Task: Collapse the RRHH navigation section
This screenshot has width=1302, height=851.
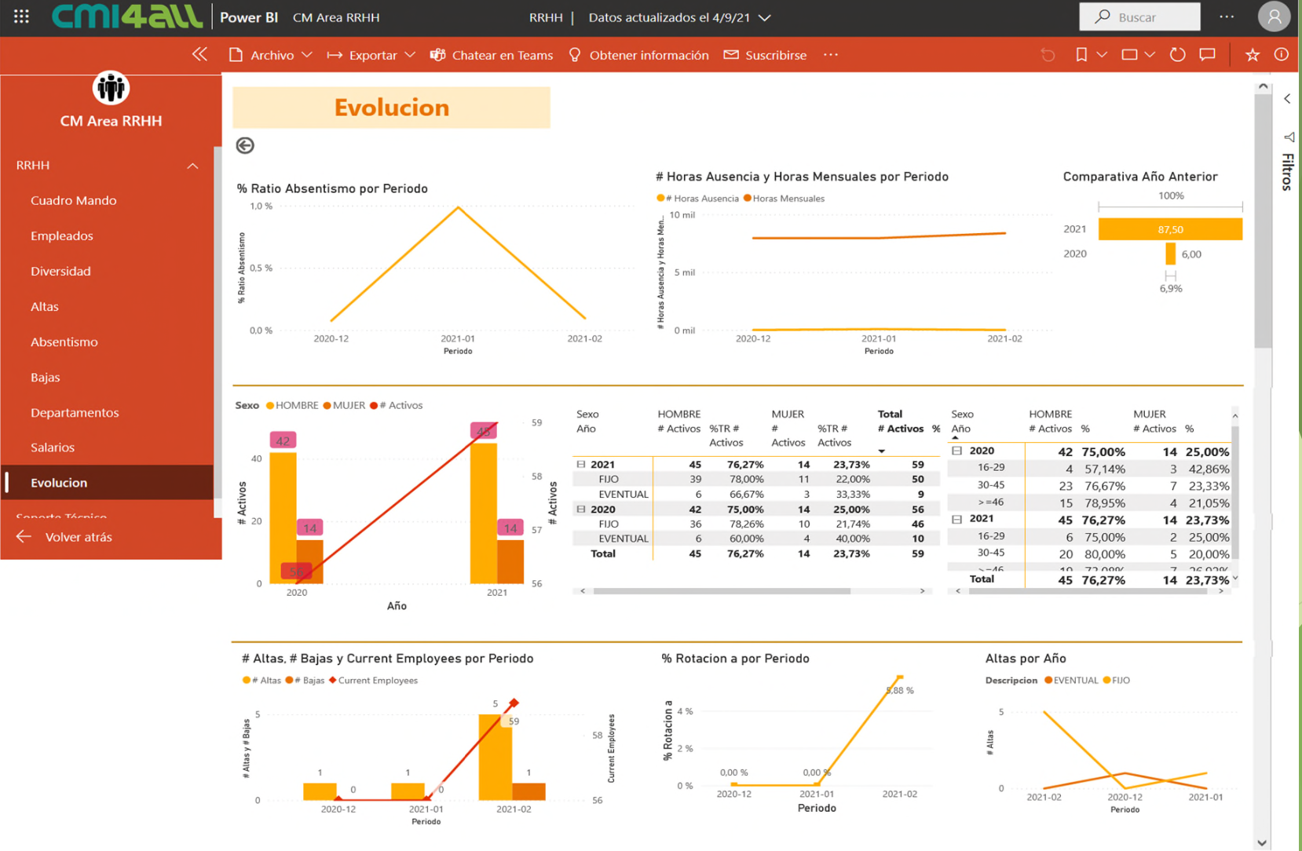Action: (192, 166)
